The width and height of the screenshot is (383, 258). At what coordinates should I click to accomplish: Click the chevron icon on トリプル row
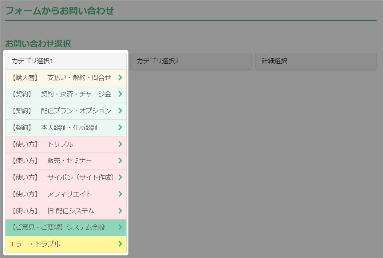(120, 144)
